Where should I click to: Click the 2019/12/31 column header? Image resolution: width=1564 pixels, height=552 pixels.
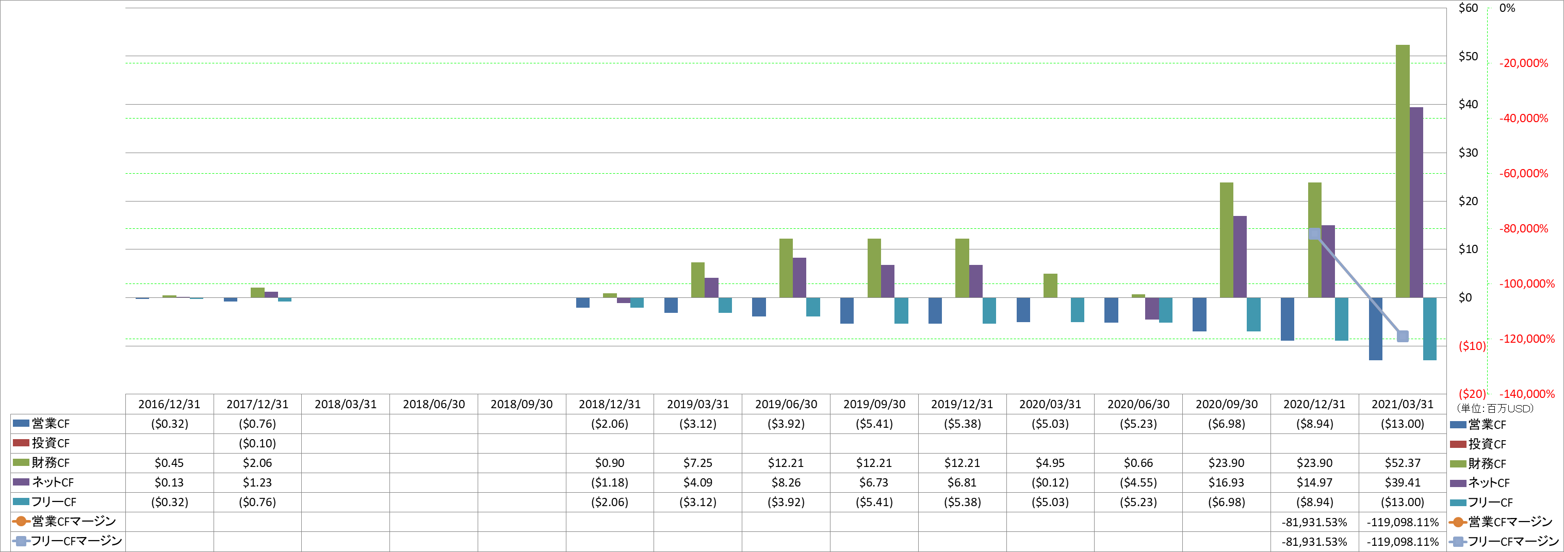(962, 404)
